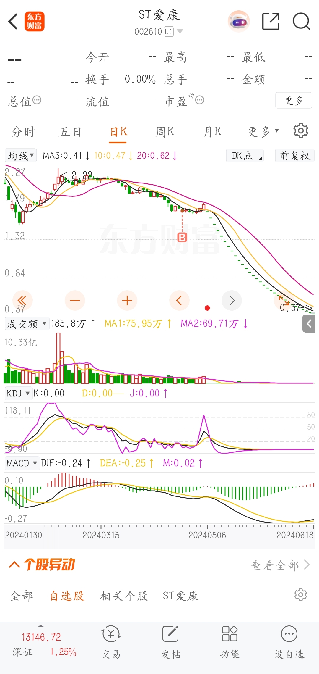Screen dimensions: 319x674
Task: Jump to earliest with double-left arrow
Action: [x=22, y=300]
